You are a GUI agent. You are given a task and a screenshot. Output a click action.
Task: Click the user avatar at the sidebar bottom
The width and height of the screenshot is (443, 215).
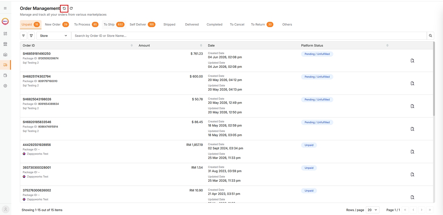click(x=6, y=209)
